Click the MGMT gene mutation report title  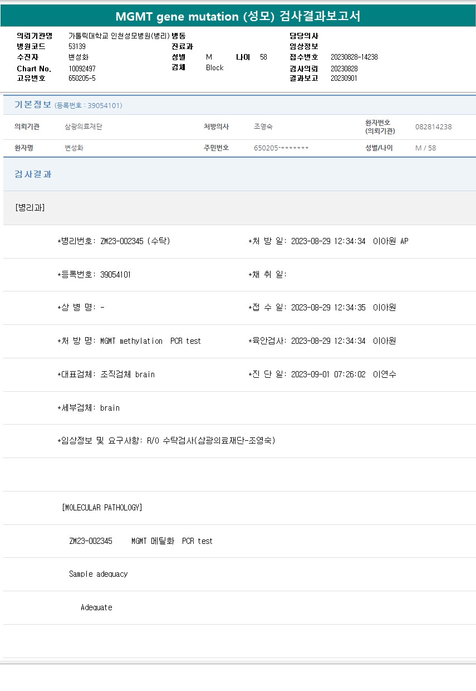point(238,17)
